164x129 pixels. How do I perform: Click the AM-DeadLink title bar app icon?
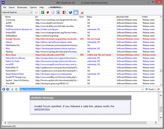click(x=3, y=2)
